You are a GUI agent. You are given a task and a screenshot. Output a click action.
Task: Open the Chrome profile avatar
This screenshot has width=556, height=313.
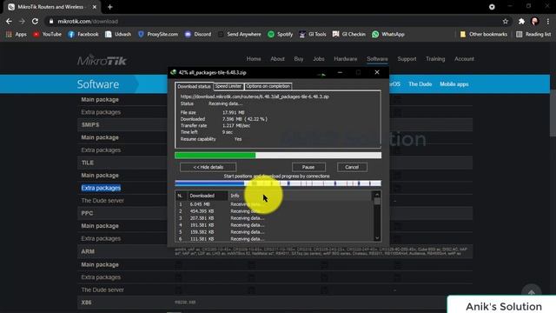535,21
